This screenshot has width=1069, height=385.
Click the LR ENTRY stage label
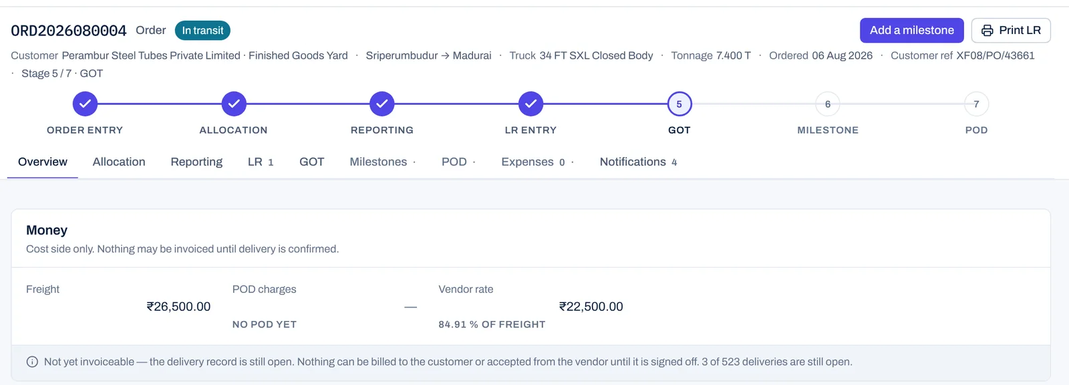(x=530, y=130)
